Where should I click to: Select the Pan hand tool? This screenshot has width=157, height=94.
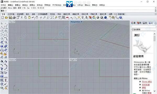(37, 17)
